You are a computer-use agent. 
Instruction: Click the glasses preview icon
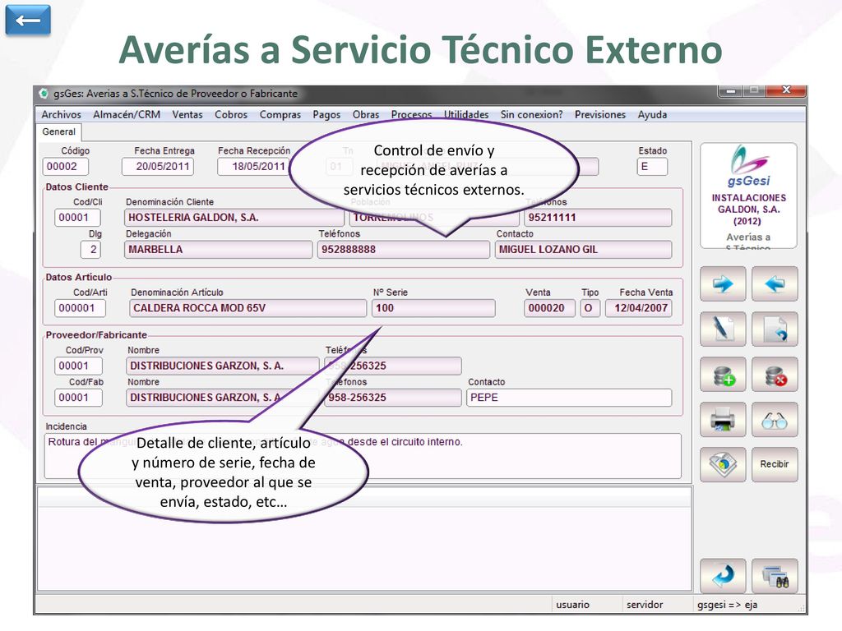[775, 419]
